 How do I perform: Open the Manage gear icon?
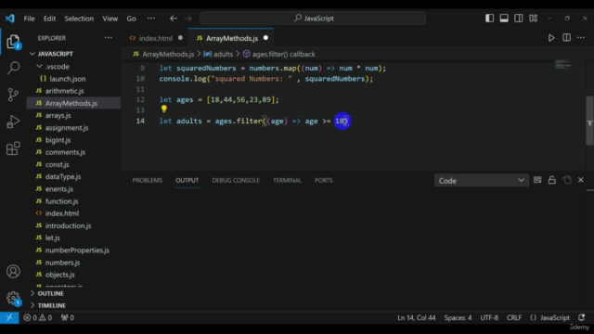tap(13, 298)
